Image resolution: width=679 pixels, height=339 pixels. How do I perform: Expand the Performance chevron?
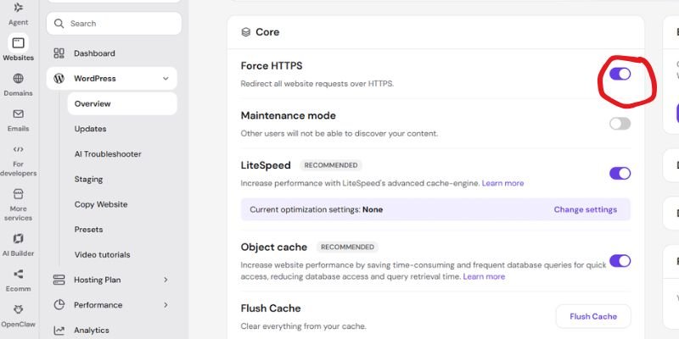tap(166, 305)
